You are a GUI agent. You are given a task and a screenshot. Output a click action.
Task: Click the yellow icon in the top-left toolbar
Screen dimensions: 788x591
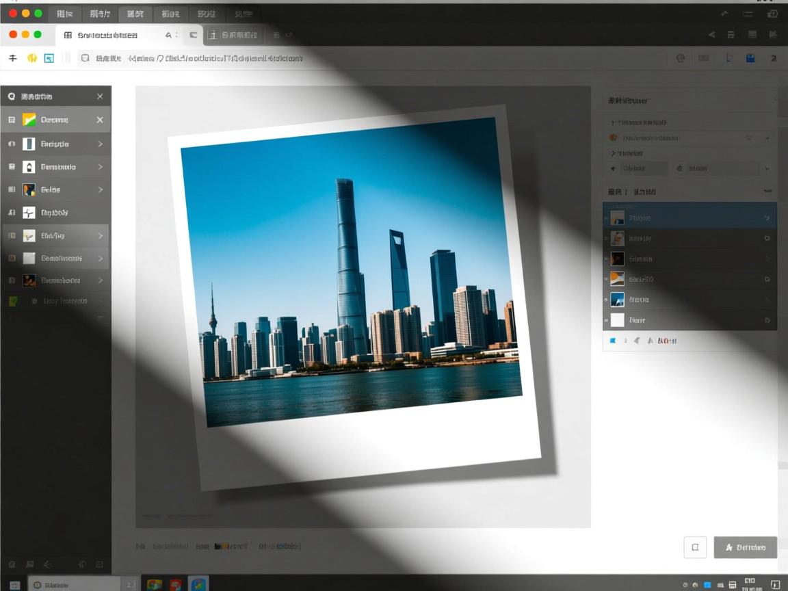(31, 58)
